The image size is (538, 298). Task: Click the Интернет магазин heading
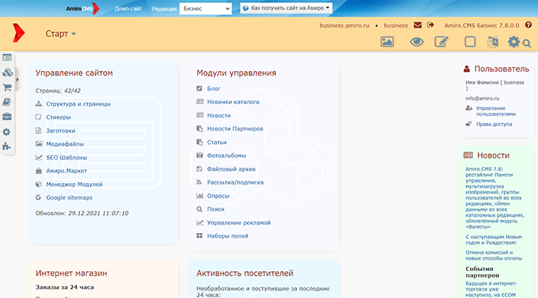(72, 273)
